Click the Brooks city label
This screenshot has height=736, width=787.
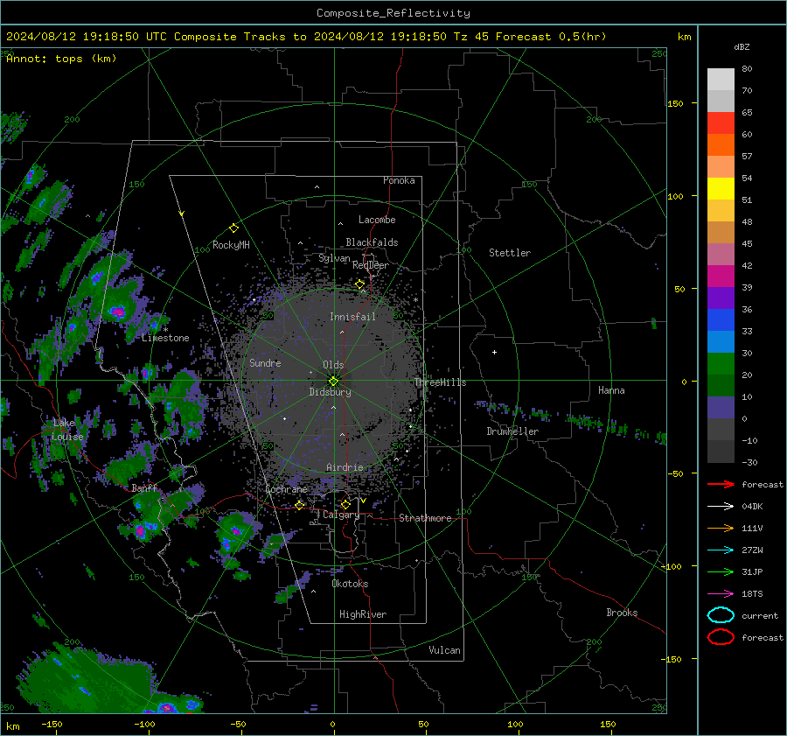coord(622,613)
